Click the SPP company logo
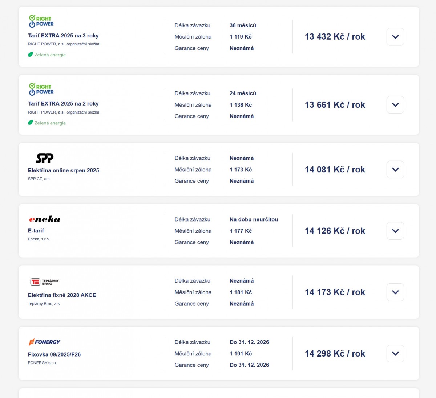 pyautogui.click(x=44, y=158)
